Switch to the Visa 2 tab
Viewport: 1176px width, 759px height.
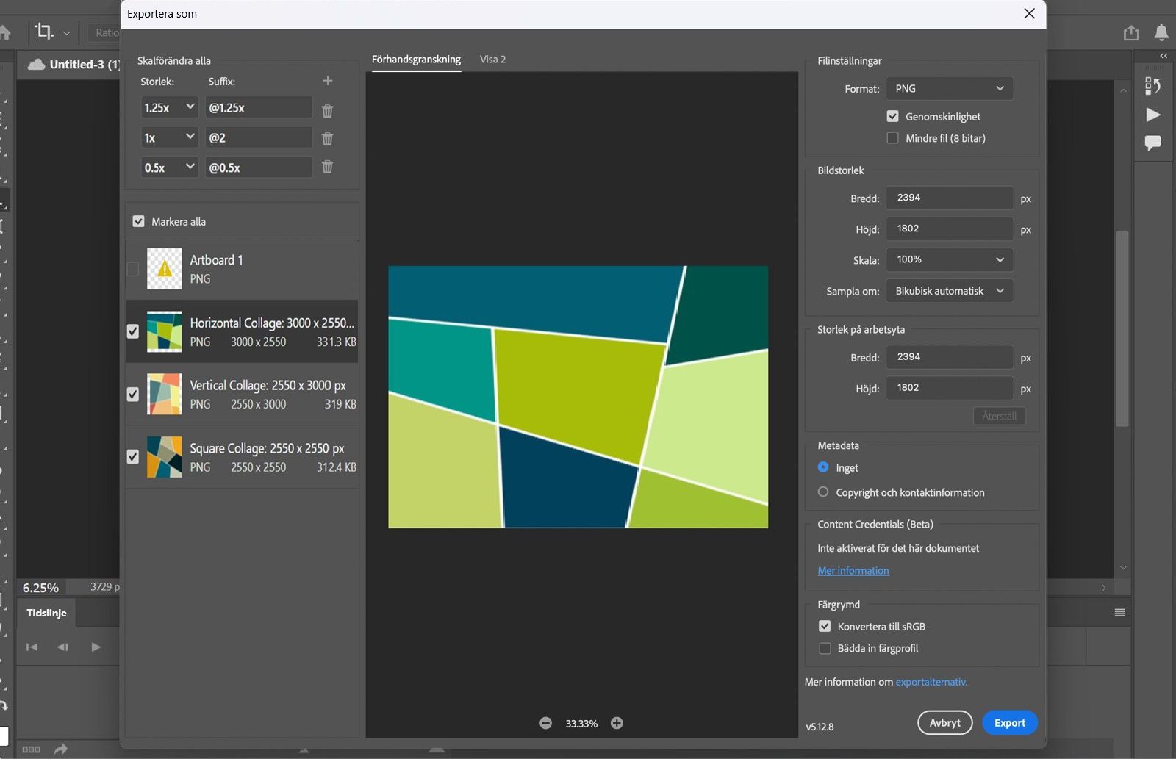point(492,60)
